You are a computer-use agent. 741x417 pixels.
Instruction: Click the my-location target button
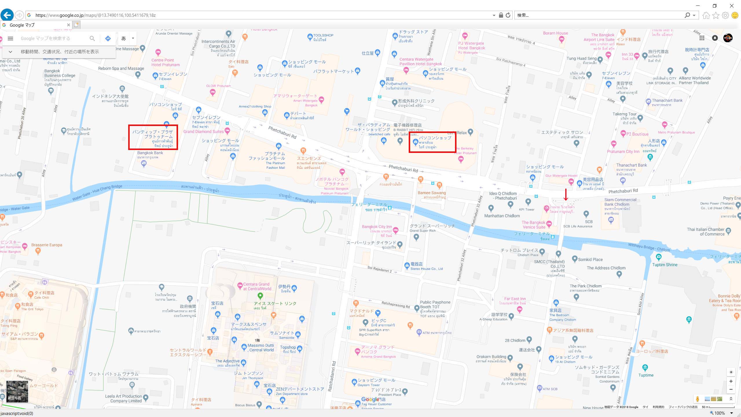pyautogui.click(x=731, y=372)
